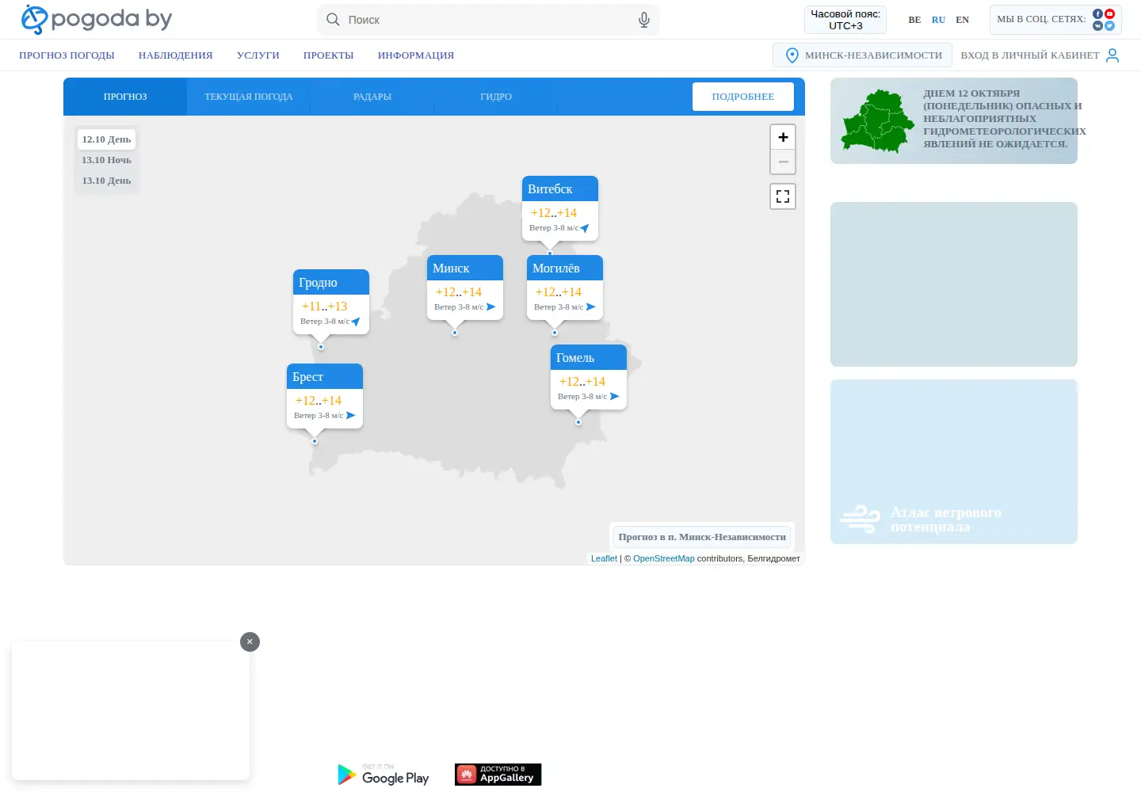Select the 13.10 Ночь forecast period
The height and width of the screenshot is (792, 1141).
[x=106, y=160]
